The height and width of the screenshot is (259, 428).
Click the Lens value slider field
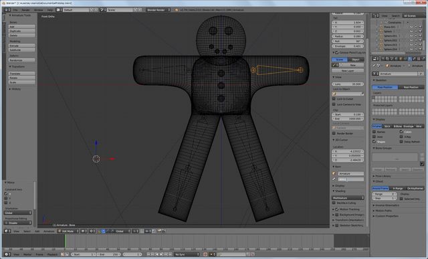pos(348,84)
